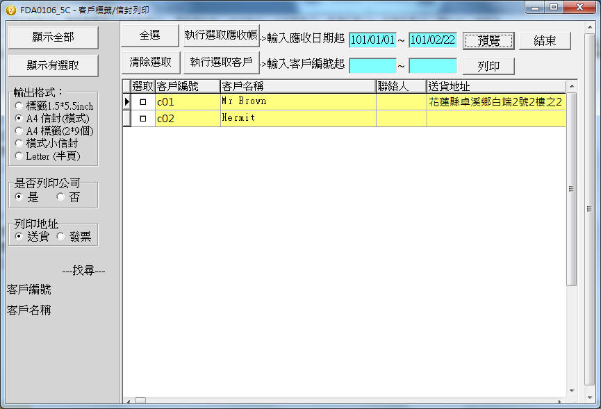The height and width of the screenshot is (409, 601).
Task: Close the FDA0106_5C window
Action: (x=579, y=7)
